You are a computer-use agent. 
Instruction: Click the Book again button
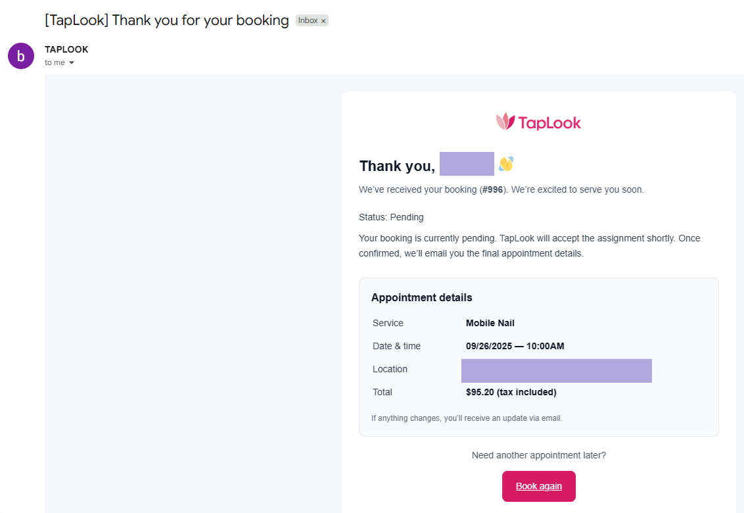(538, 486)
